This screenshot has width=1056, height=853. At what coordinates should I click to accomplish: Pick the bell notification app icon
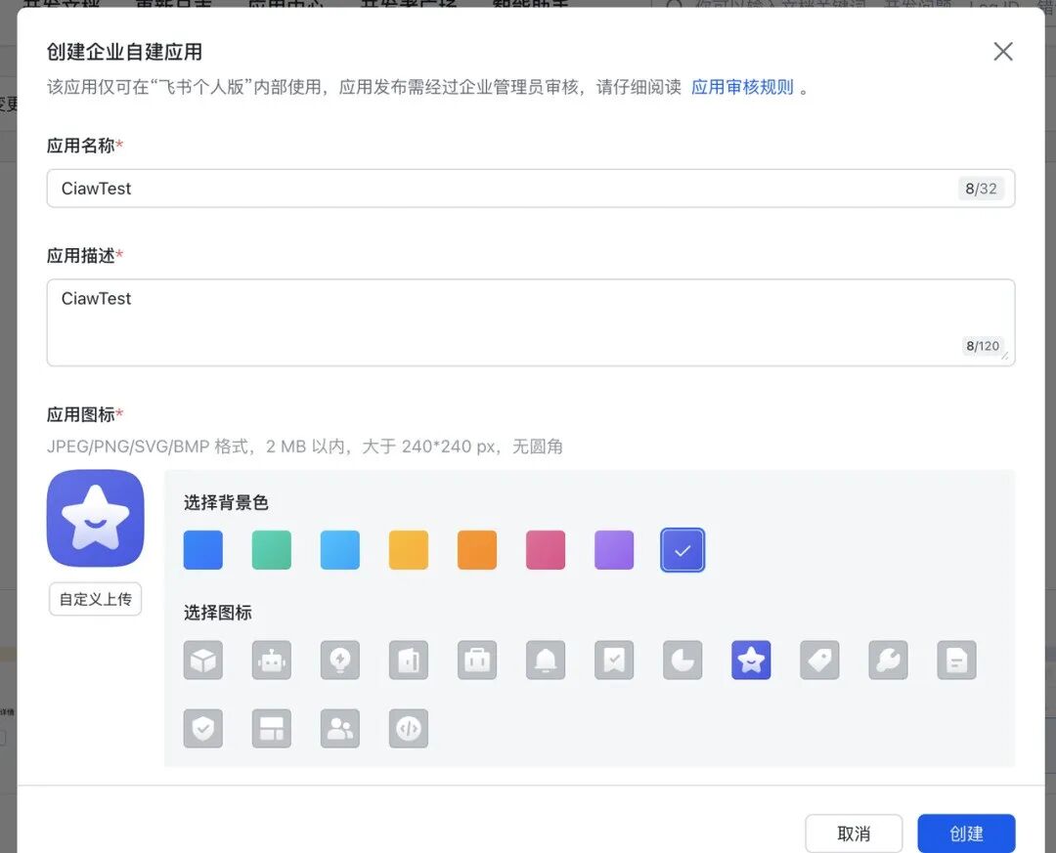click(x=546, y=660)
